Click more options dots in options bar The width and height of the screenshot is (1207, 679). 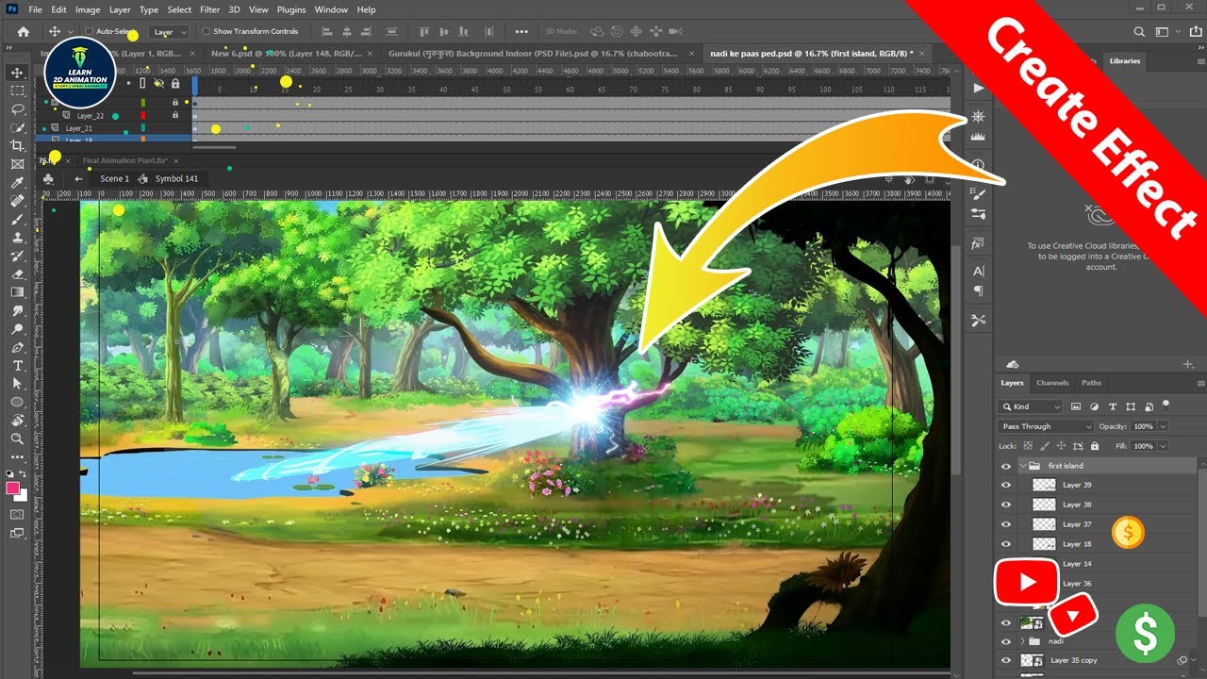(521, 31)
